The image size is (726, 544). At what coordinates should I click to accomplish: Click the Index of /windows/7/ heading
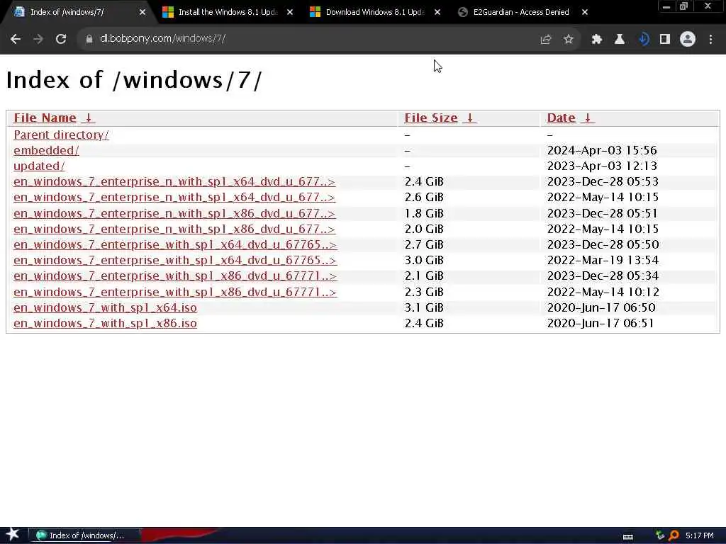click(x=134, y=80)
